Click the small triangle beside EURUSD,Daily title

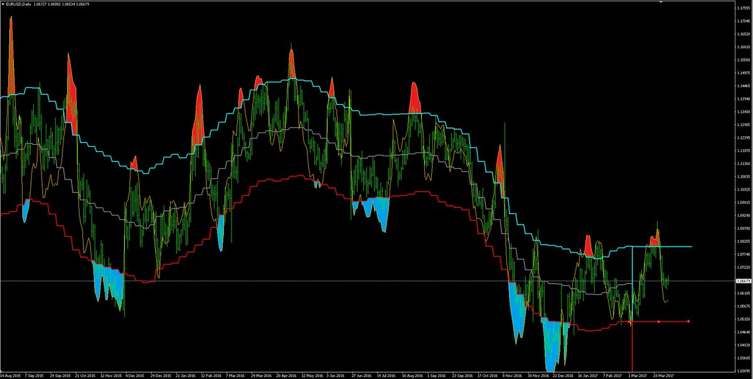pyautogui.click(x=3, y=4)
